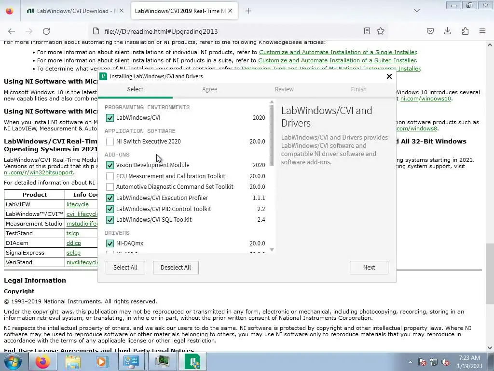Image resolution: width=494 pixels, height=371 pixels.
Task: Open ni.com/windows10 link
Action: pyautogui.click(x=425, y=99)
